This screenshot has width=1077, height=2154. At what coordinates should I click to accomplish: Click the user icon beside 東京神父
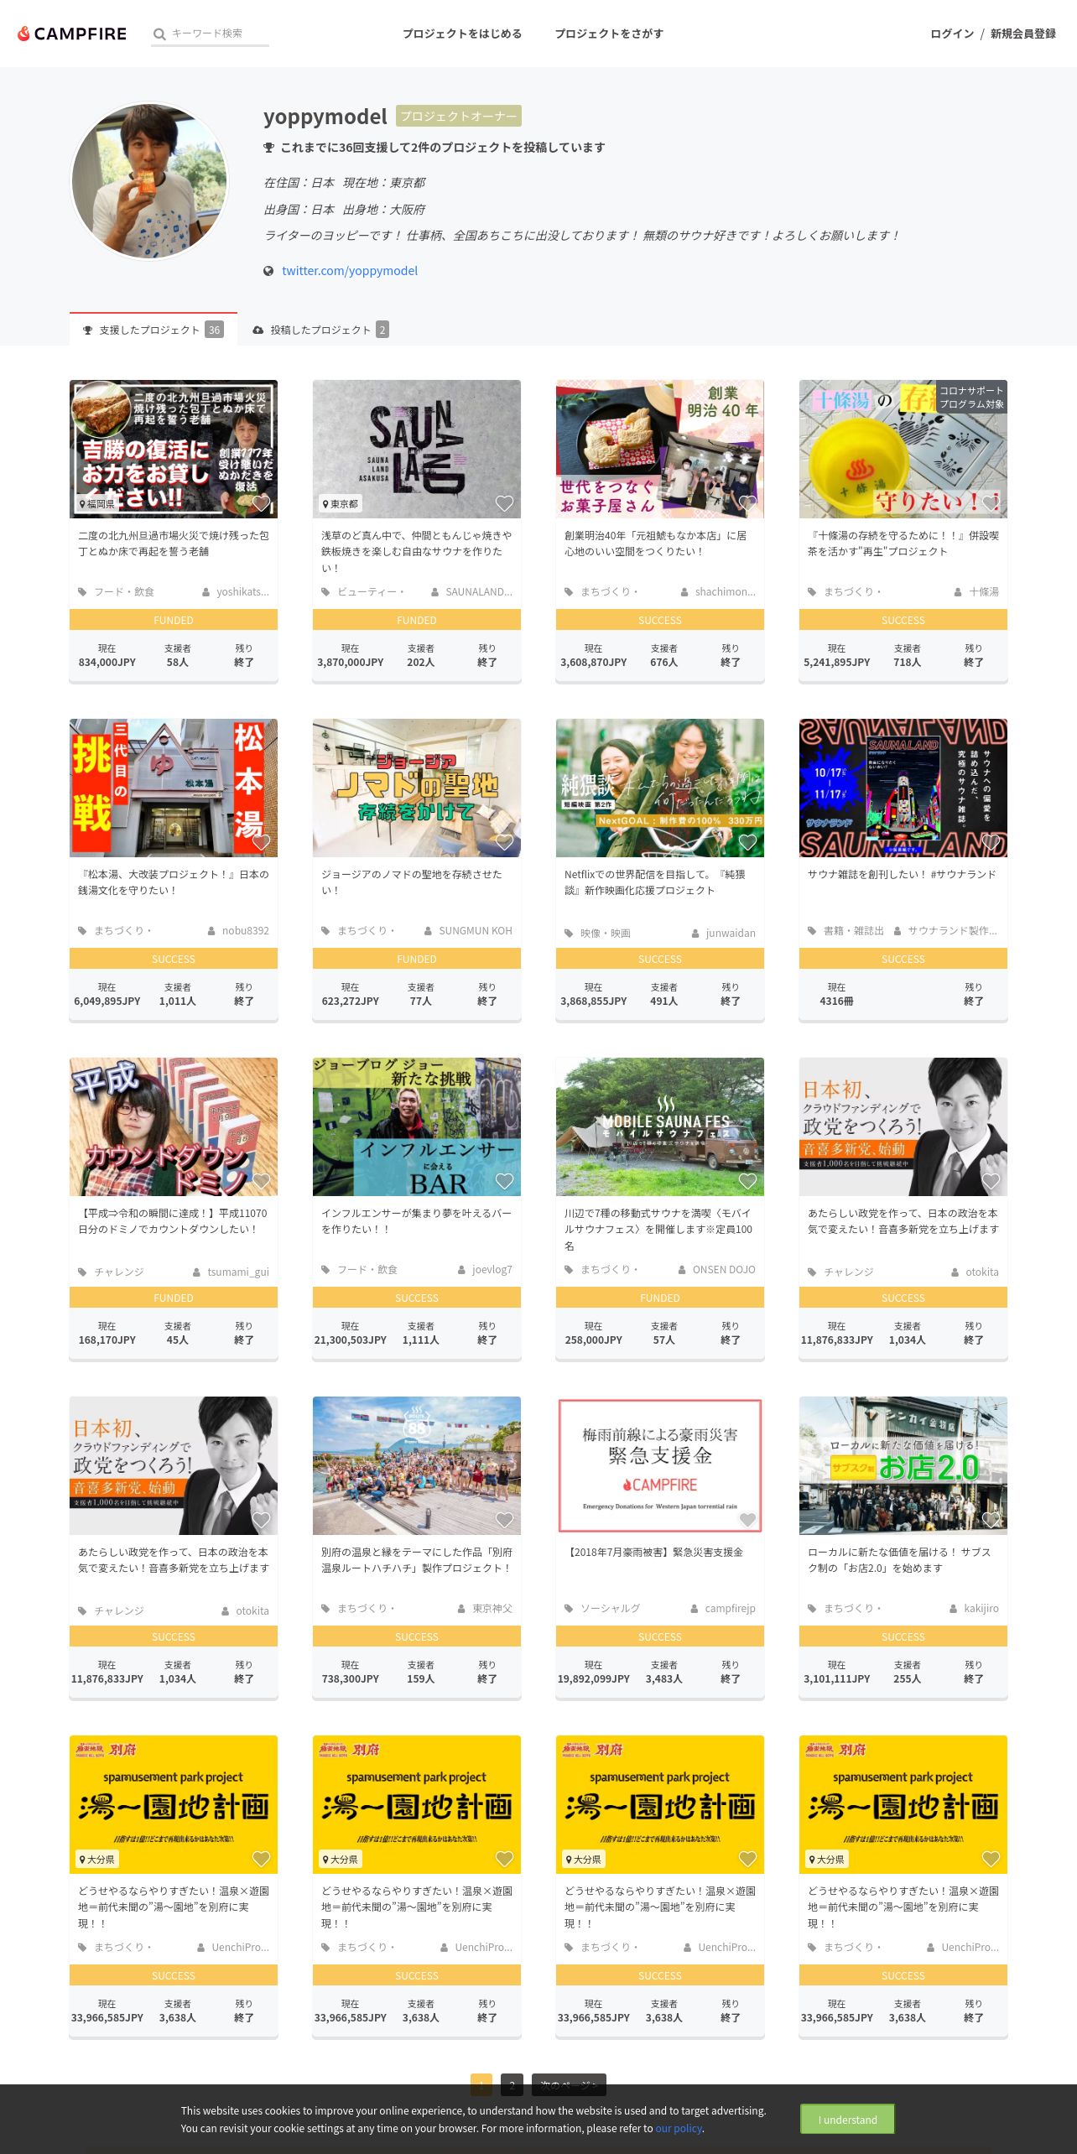[x=462, y=1609]
